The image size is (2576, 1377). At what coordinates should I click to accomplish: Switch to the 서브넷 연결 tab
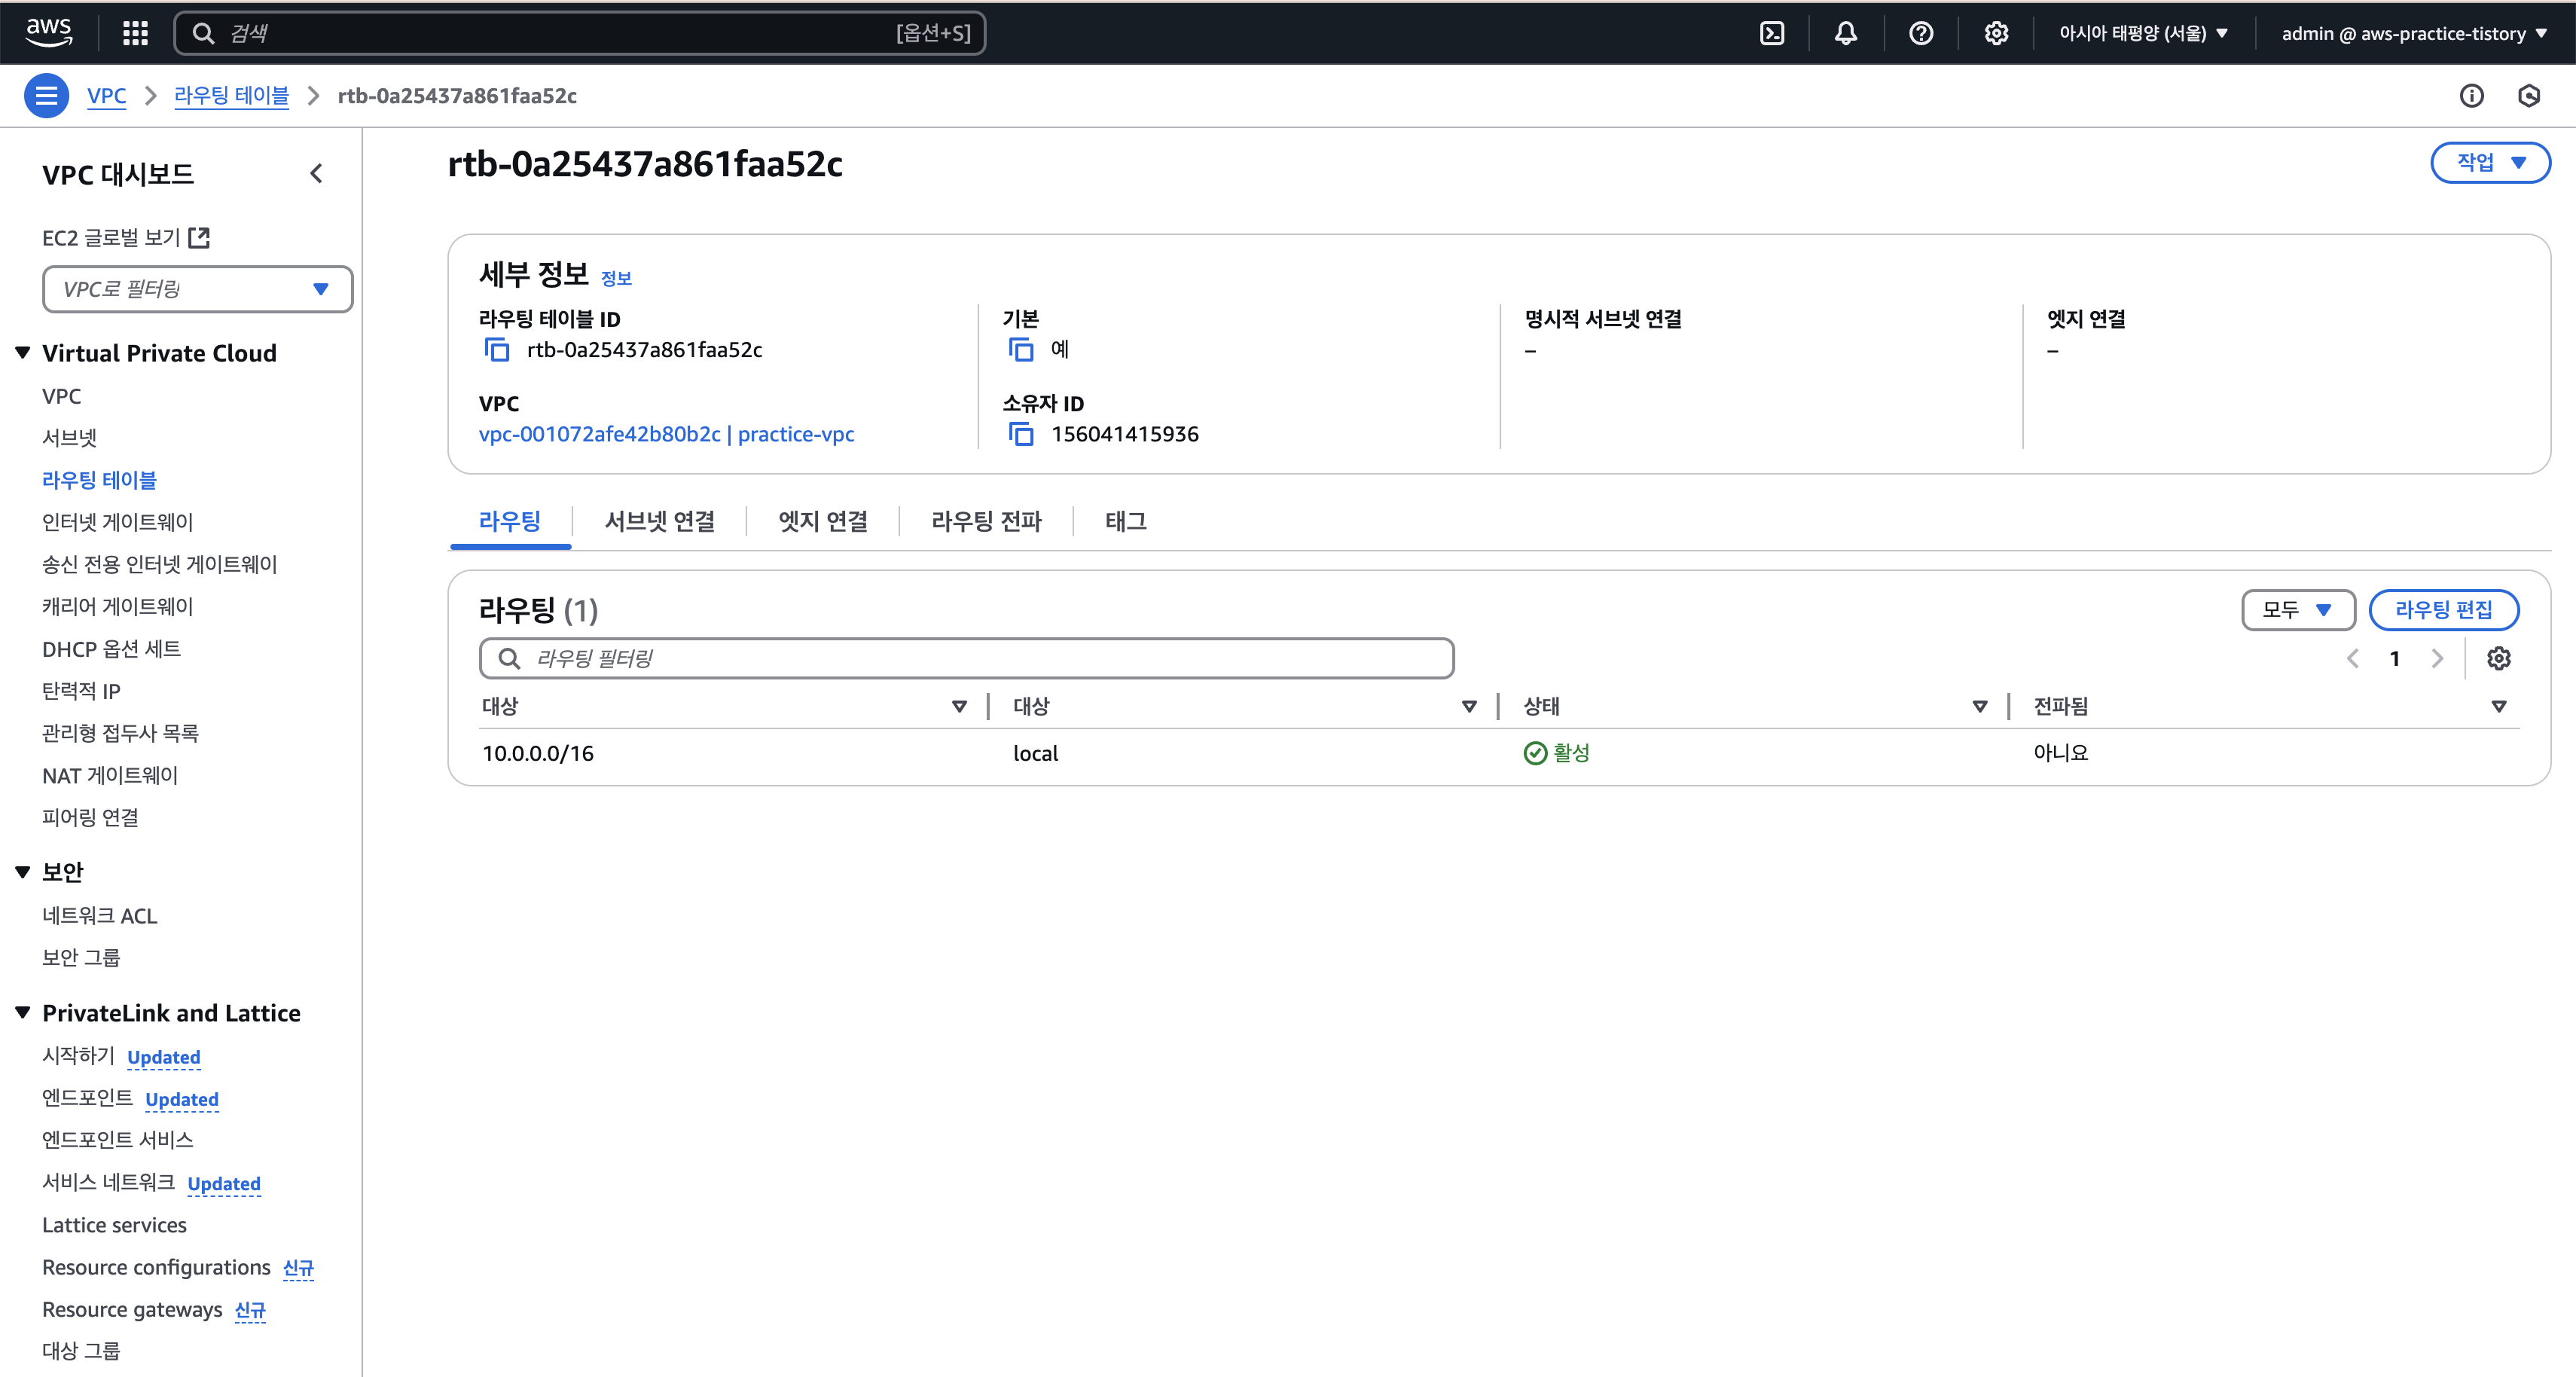(659, 521)
